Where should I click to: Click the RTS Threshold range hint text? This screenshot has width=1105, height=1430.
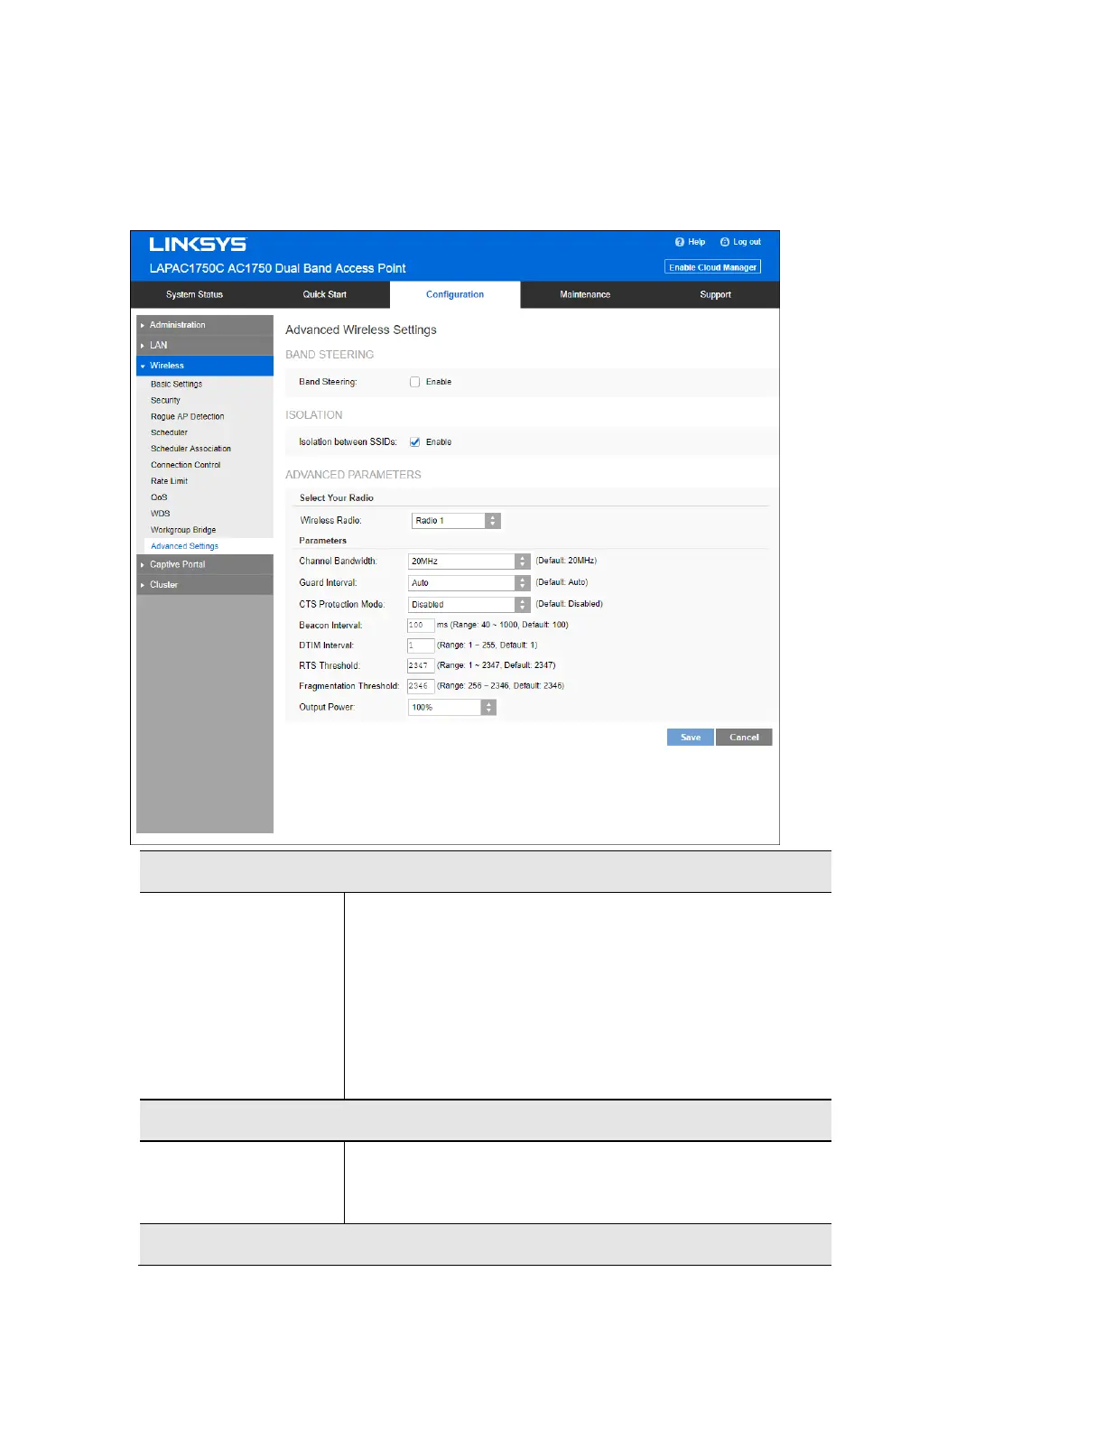[x=497, y=665]
